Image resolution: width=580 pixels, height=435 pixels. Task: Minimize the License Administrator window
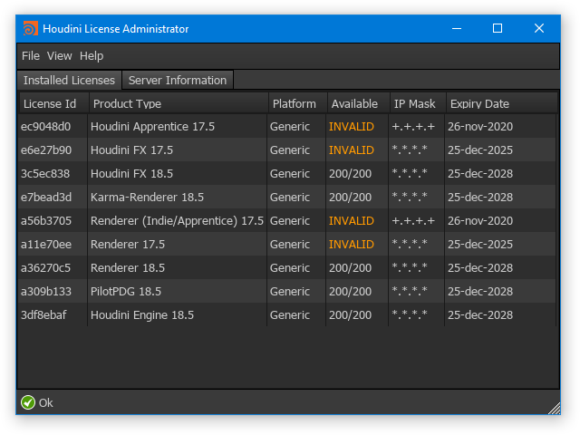[x=457, y=28]
